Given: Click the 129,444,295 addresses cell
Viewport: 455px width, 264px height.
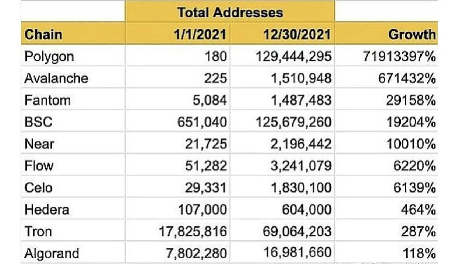Looking at the screenshot, I should point(293,57).
